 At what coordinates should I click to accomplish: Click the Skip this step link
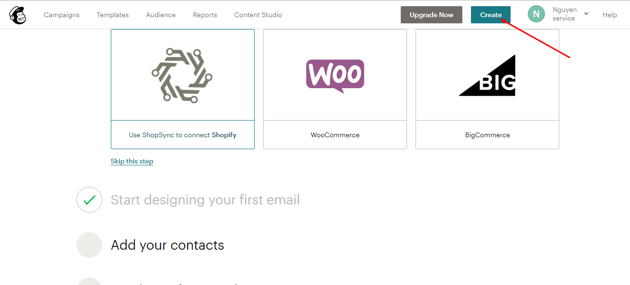click(132, 161)
